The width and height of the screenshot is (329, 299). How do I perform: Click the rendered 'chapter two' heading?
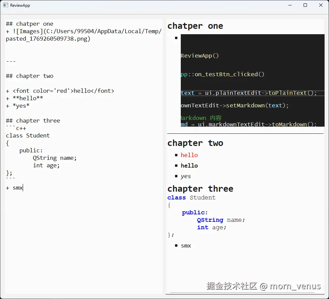click(195, 143)
